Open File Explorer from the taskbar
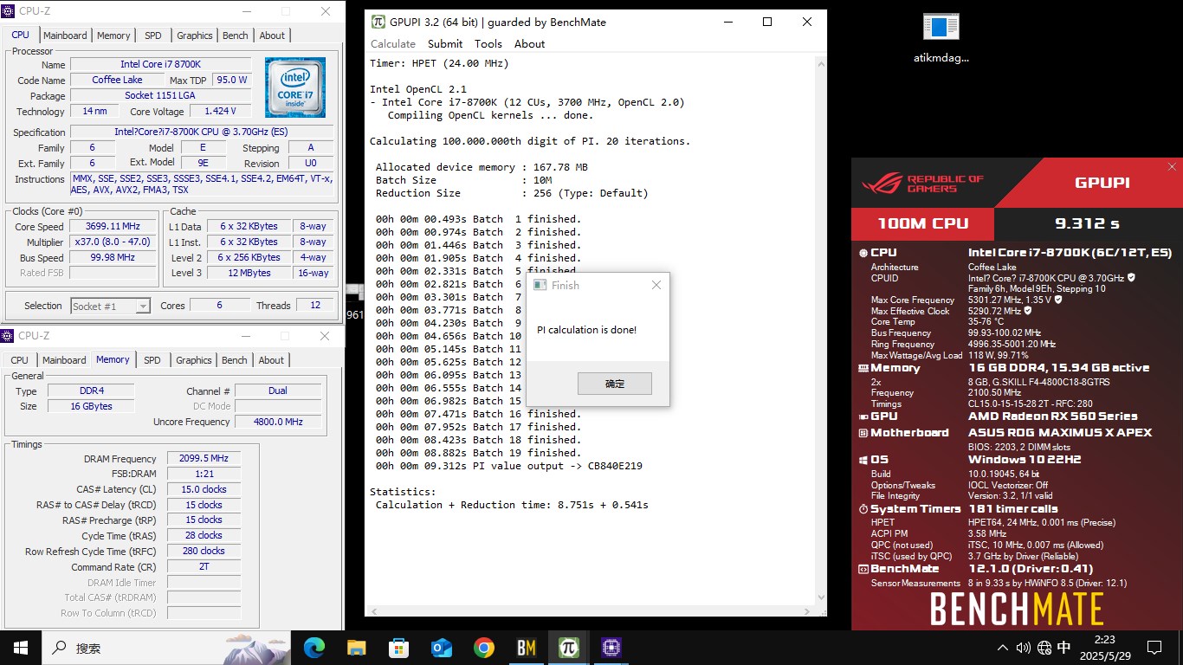 357,647
